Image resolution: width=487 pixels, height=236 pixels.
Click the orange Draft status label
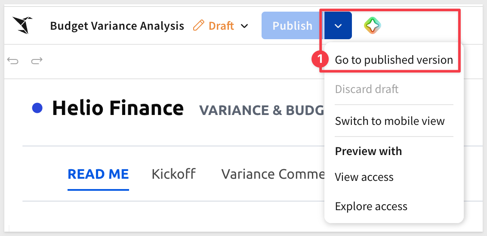pyautogui.click(x=221, y=25)
